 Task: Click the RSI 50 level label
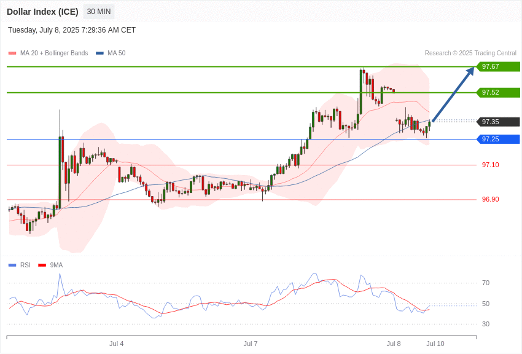coord(486,304)
